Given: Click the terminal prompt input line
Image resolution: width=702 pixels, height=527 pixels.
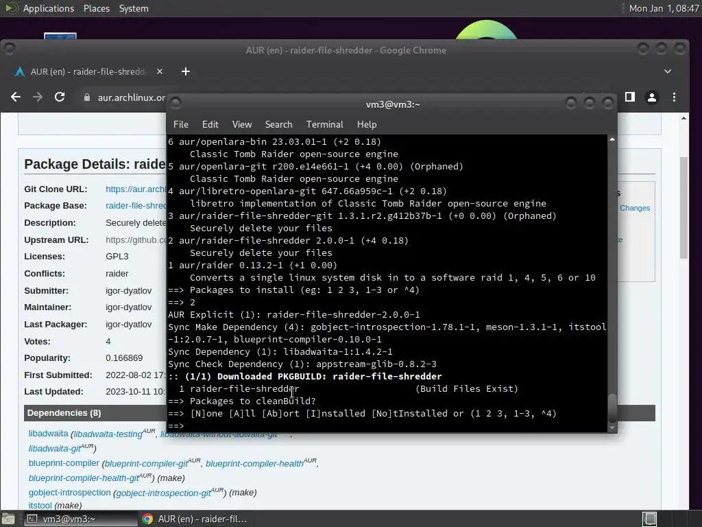Looking at the screenshot, I should click(x=387, y=425).
